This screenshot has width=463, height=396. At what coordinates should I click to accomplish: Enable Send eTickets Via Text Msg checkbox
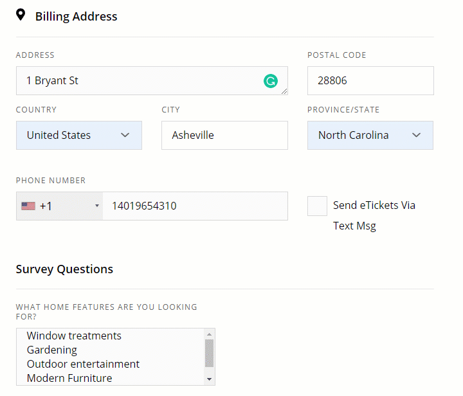[x=317, y=206]
